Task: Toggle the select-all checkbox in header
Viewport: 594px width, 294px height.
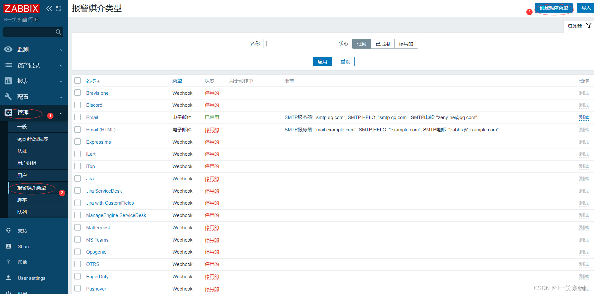Action: 78,81
